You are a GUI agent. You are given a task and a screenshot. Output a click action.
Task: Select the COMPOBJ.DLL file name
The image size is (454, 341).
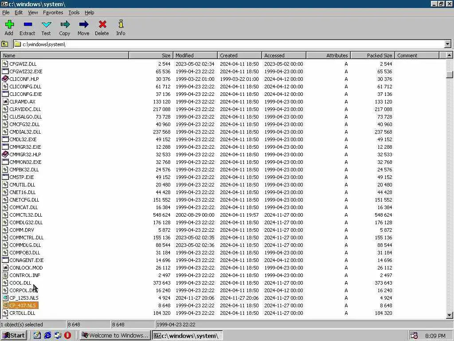(x=25, y=253)
